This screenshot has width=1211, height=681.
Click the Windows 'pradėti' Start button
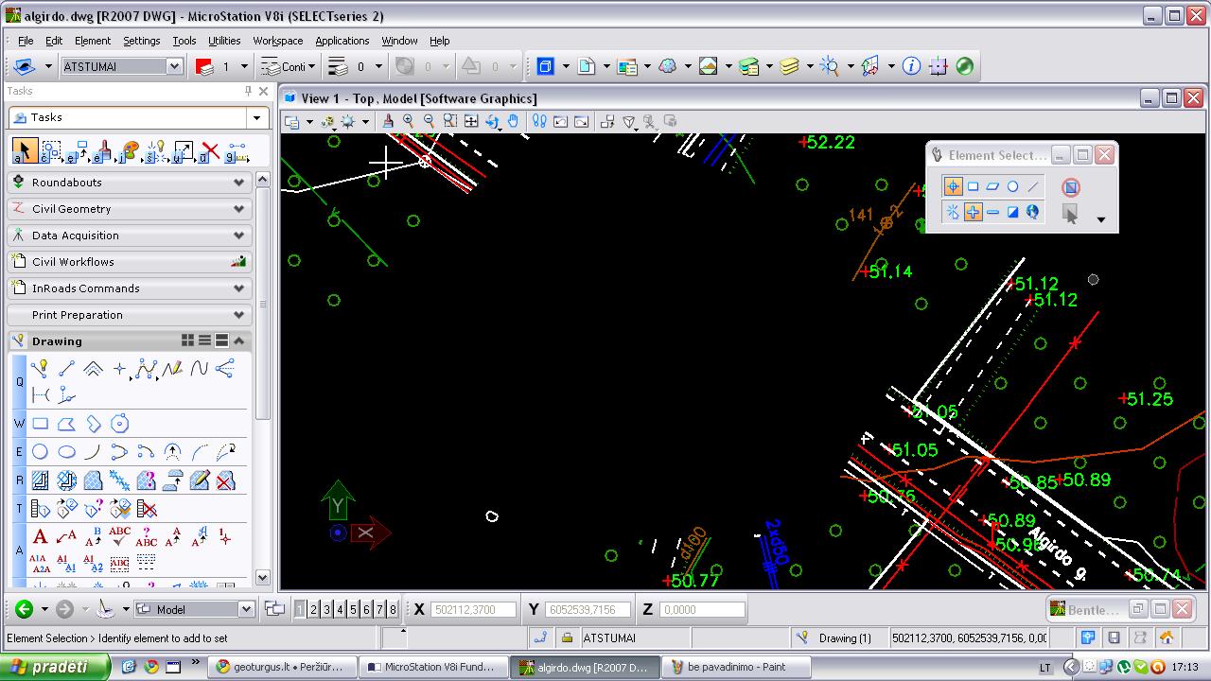coord(55,667)
